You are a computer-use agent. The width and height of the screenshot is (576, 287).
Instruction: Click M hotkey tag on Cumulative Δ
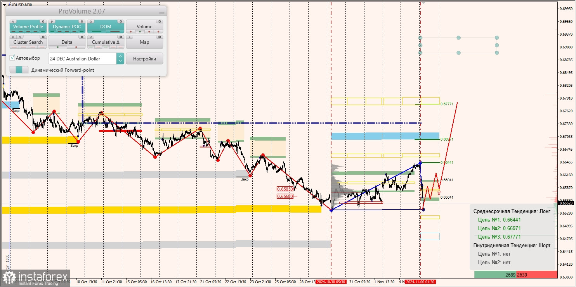91,37
